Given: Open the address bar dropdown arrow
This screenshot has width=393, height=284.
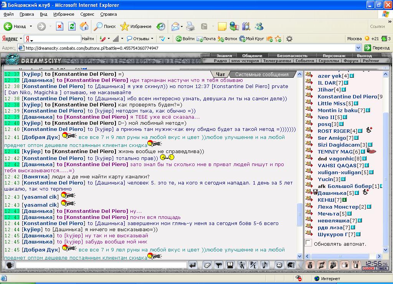Looking at the screenshot, I should [x=358, y=48].
